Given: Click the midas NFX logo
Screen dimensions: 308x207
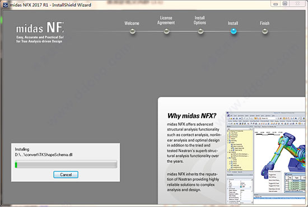Looking at the screenshot, I should click(40, 28).
